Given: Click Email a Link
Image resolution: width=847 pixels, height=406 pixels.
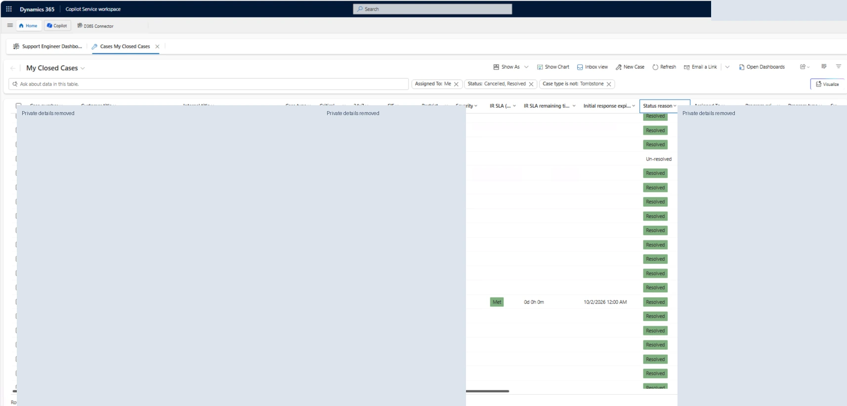Looking at the screenshot, I should (700, 67).
